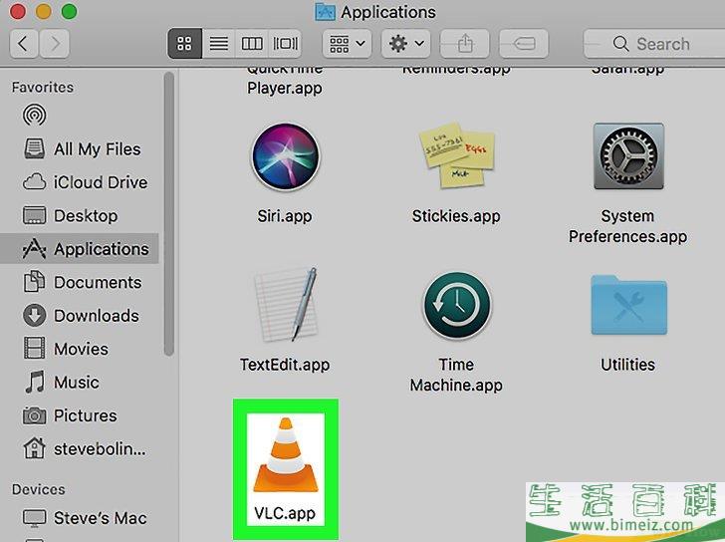The width and height of the screenshot is (725, 542).
Task: Click in the Search field
Action: click(657, 44)
